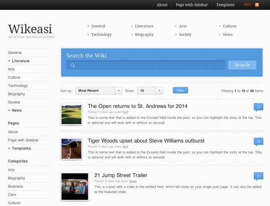
Task: Expand Templates under Pages in sidebar
Action: (9, 148)
